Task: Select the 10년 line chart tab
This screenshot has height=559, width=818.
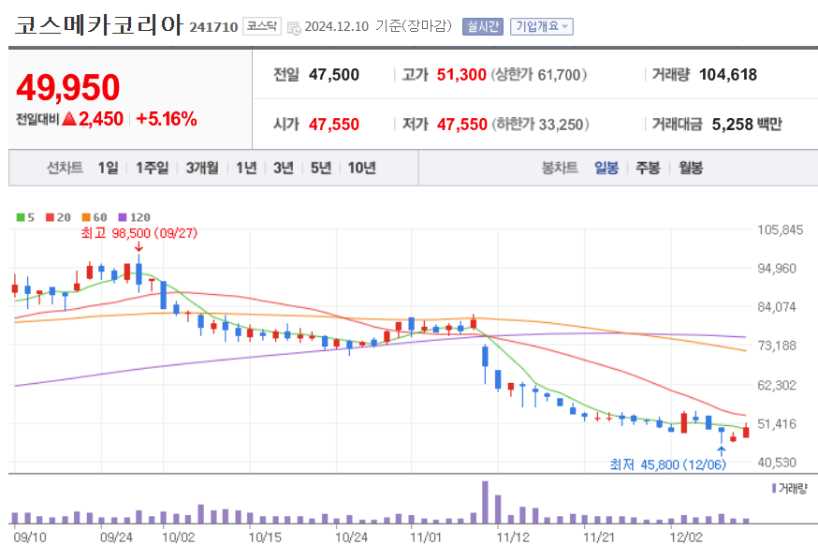Action: point(361,168)
